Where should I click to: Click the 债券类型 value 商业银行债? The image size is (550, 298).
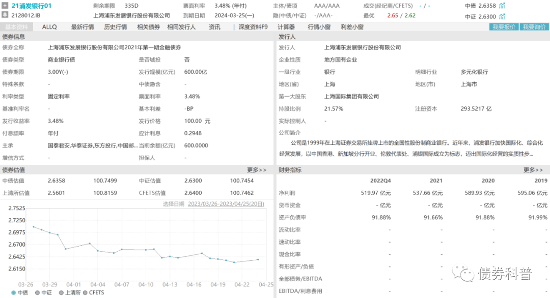coord(62,59)
